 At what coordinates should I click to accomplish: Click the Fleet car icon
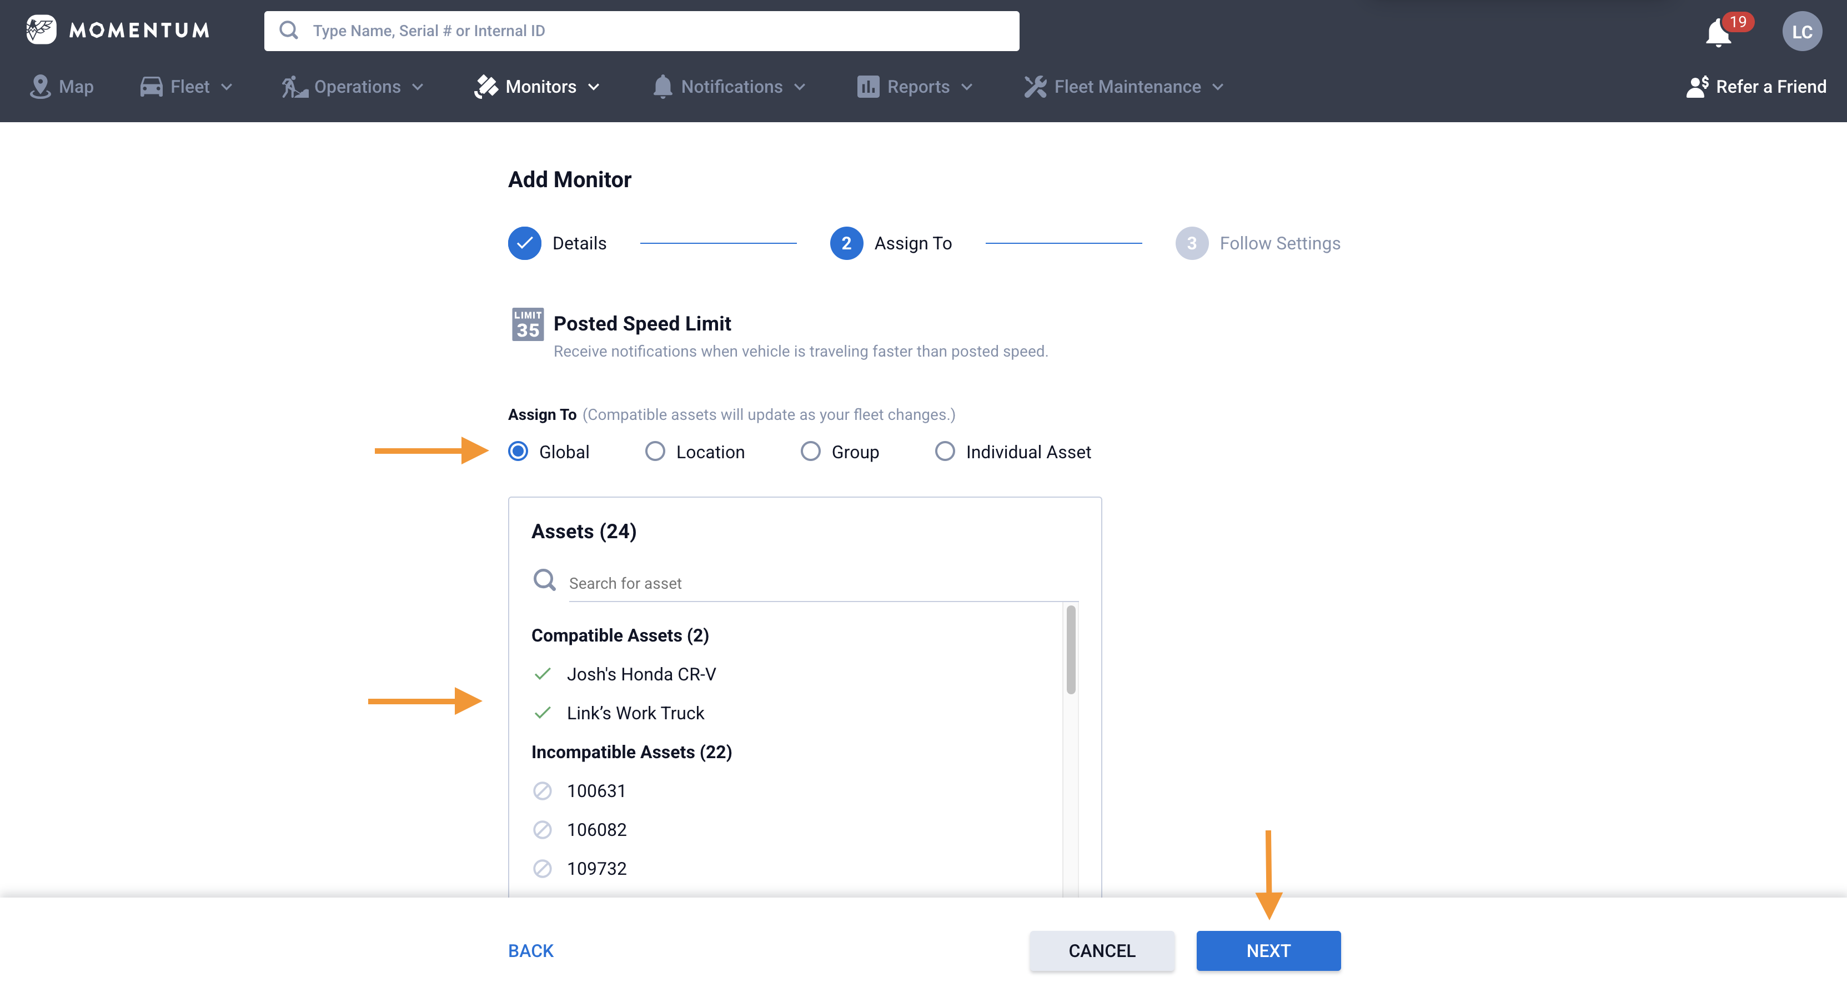pyautogui.click(x=150, y=86)
